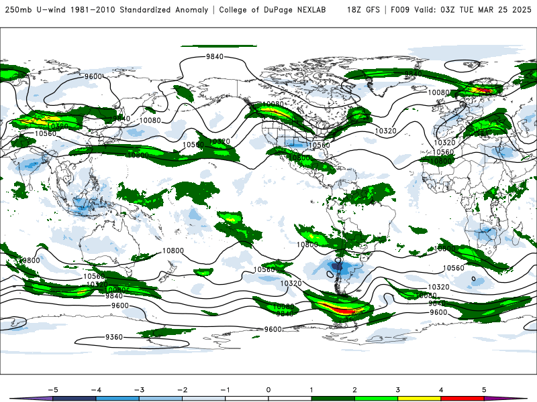Click the 'College of DuPage NEXLAB' text
Image resolution: width=537 pixels, height=402 pixels.
273,10
